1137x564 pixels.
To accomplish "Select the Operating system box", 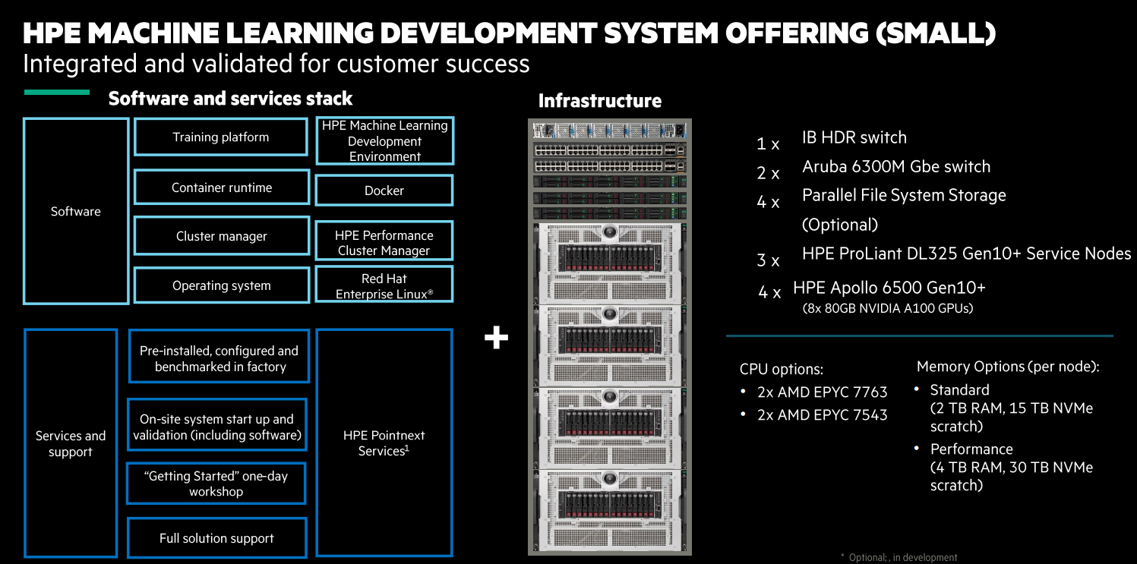I will (x=221, y=285).
